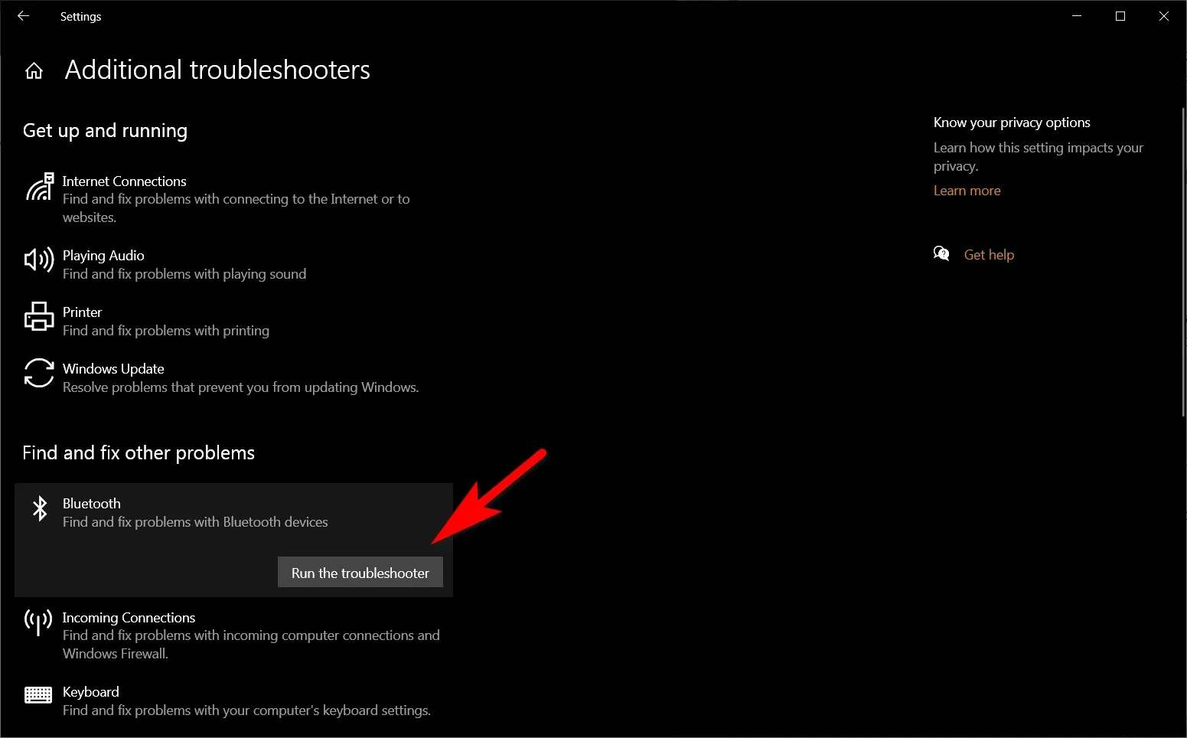Open the Get help link
1187x738 pixels.
[x=989, y=255]
